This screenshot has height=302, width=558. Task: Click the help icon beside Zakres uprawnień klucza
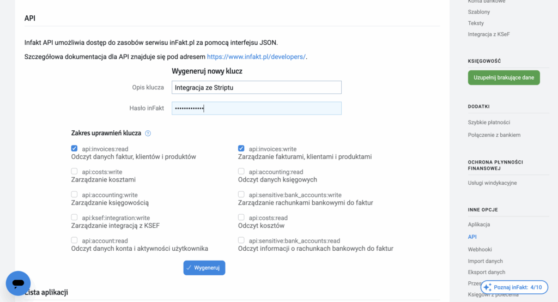point(148,133)
